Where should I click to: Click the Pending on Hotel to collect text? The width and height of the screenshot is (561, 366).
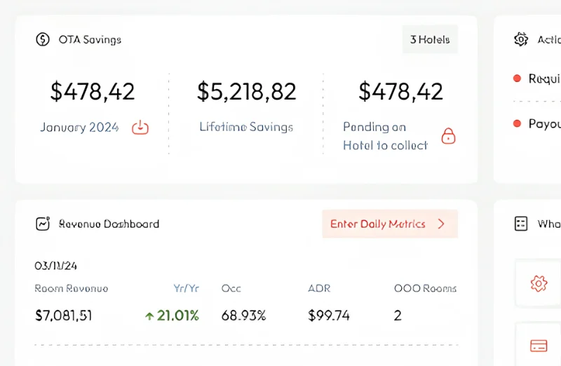point(385,136)
